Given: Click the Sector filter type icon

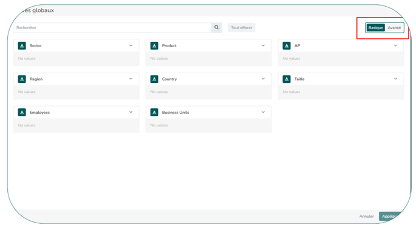Looking at the screenshot, I should pos(22,46).
